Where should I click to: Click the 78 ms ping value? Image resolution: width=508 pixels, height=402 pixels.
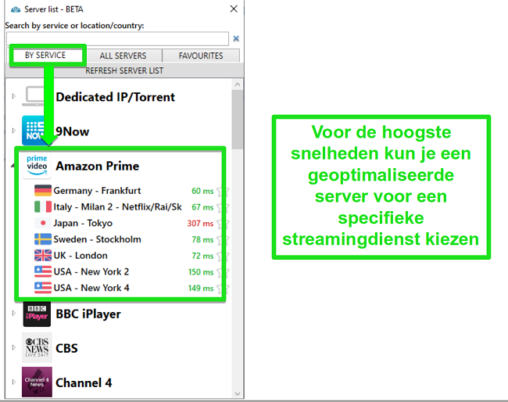point(202,239)
